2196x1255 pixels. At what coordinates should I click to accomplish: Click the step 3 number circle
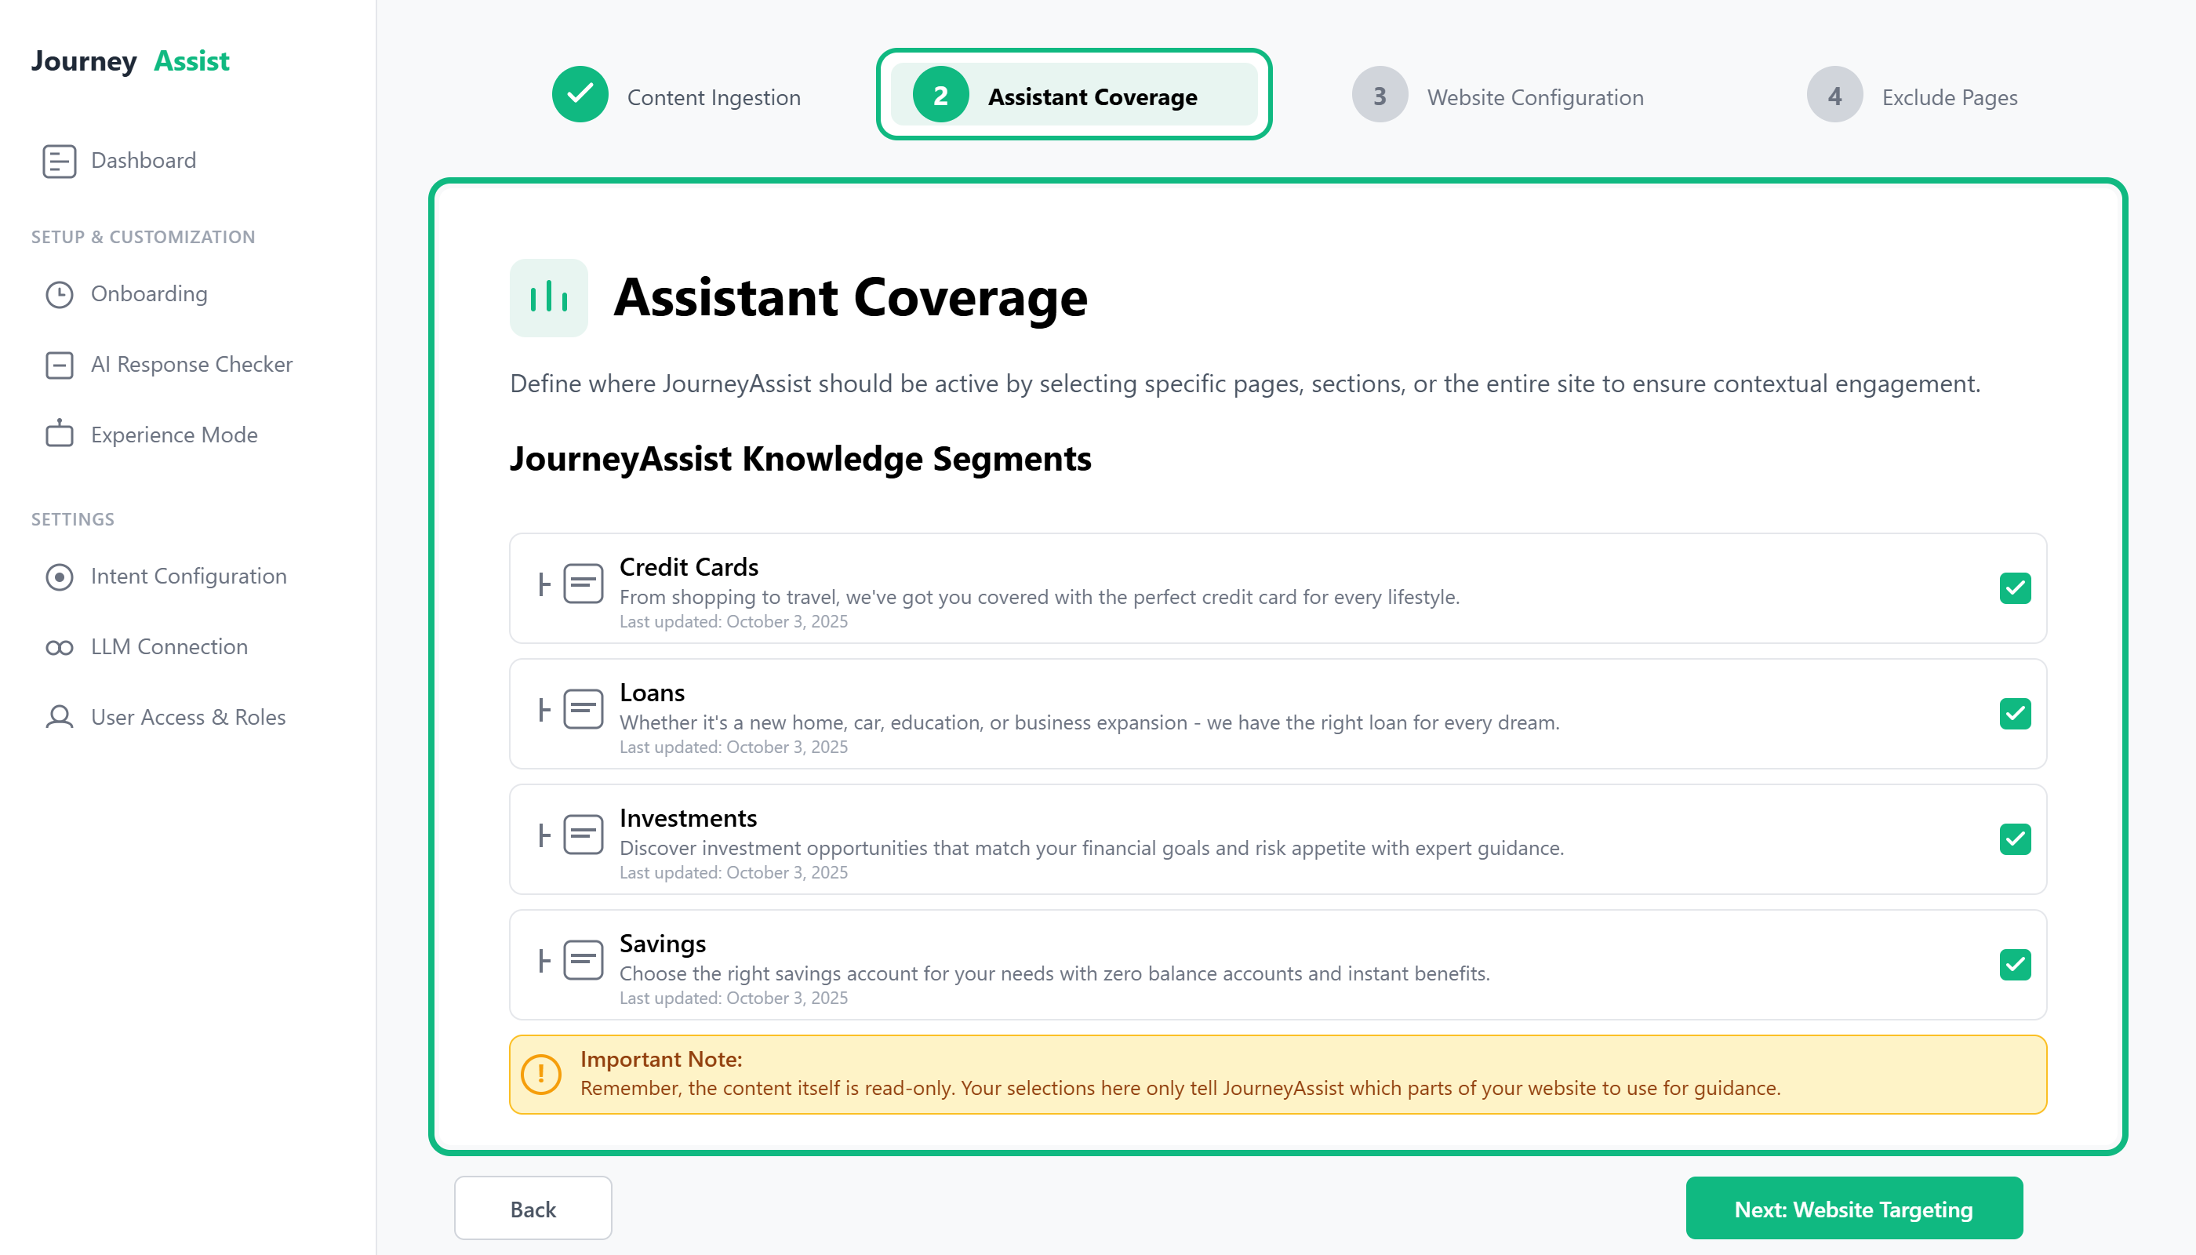(x=1380, y=95)
